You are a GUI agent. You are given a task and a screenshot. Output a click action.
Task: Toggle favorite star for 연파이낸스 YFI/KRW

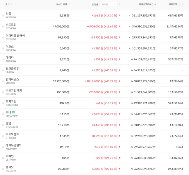pyautogui.click(x=3, y=81)
